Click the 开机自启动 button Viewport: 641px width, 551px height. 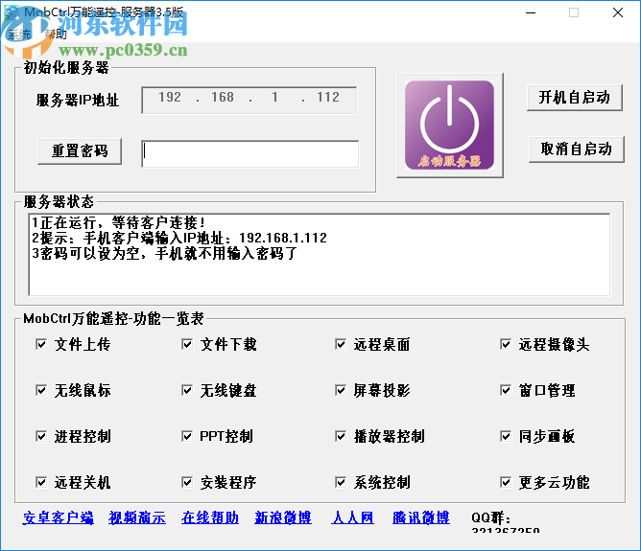point(575,98)
